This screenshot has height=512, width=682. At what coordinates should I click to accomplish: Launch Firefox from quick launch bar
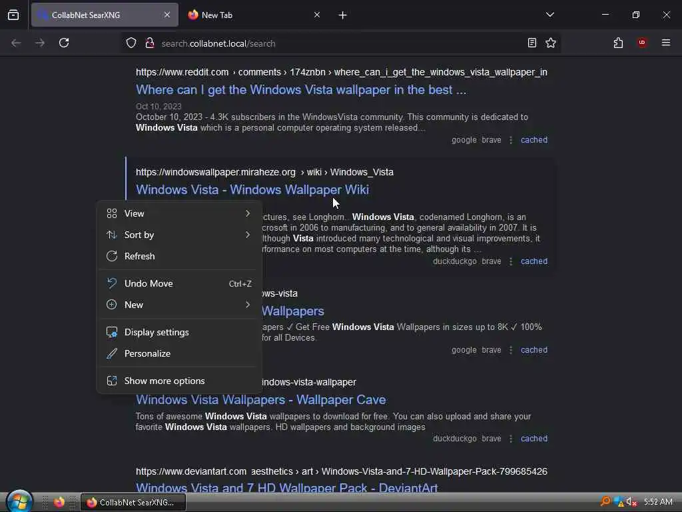click(x=59, y=503)
